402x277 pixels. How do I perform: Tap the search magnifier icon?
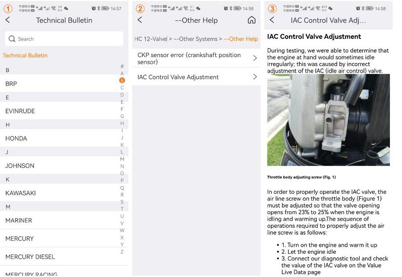[12, 39]
